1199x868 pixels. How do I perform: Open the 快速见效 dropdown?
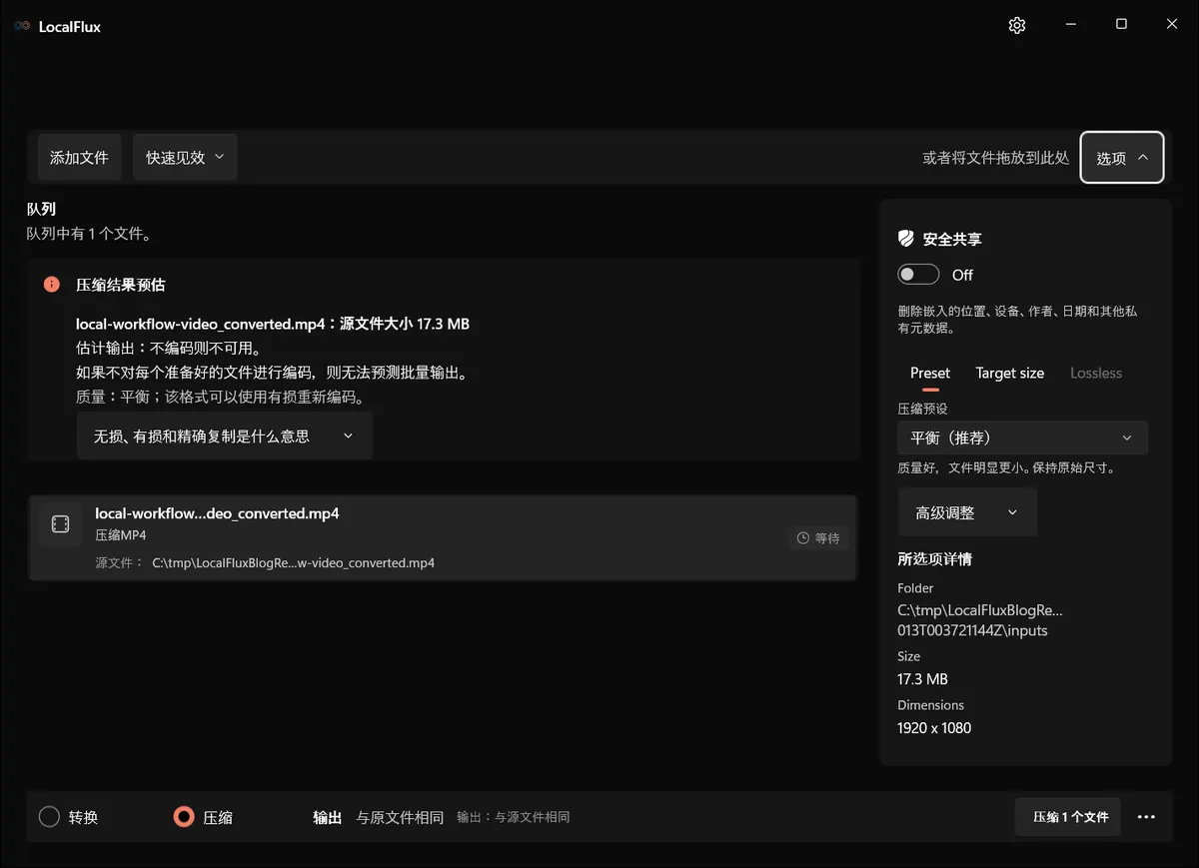pyautogui.click(x=185, y=158)
